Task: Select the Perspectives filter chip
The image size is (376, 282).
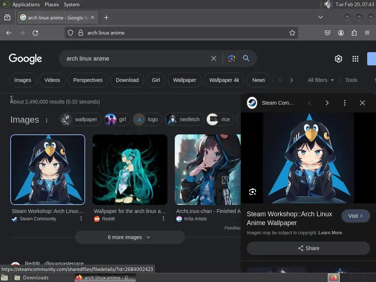Action: [x=88, y=80]
